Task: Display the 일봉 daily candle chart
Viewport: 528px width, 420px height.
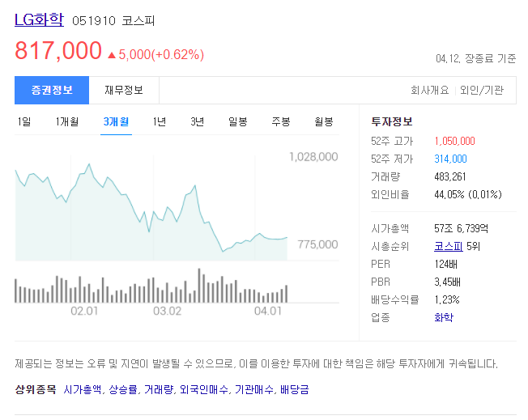Action: tap(238, 121)
